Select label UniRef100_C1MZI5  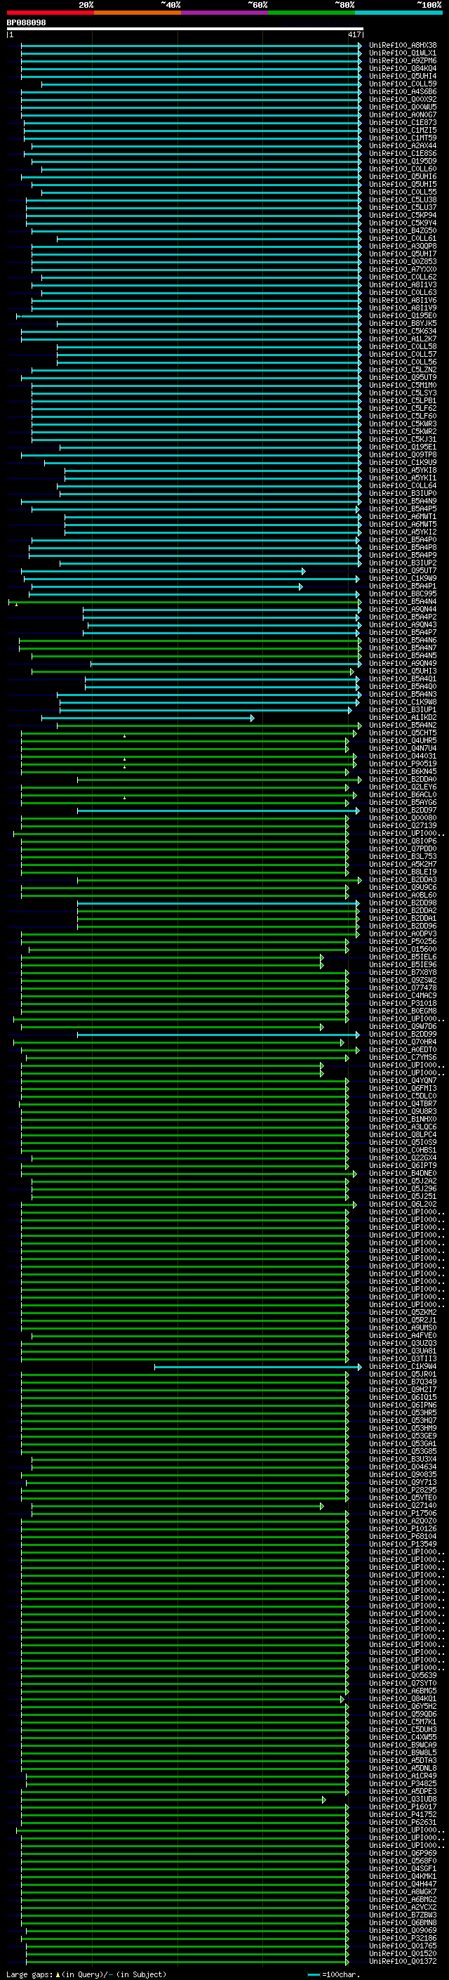pyautogui.click(x=403, y=130)
